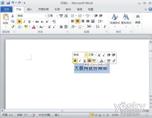152x118 pixels.
Task: Click the enclosed character 字 icon
Action: 66,27
